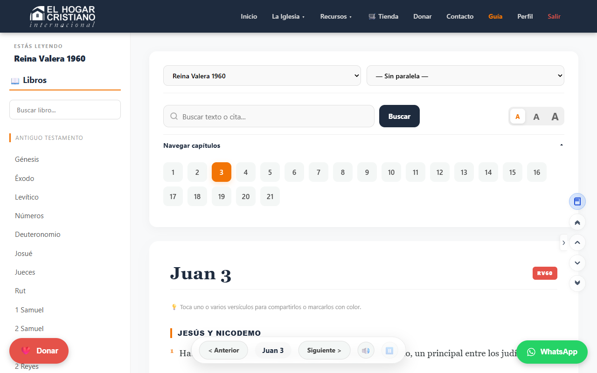This screenshot has width=597, height=373.
Task: Click the single chevron down icon
Action: [577, 263]
